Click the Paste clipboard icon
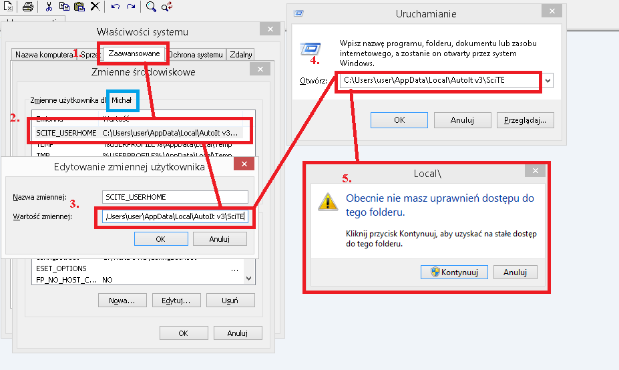The height and width of the screenshot is (370, 619). click(x=79, y=7)
